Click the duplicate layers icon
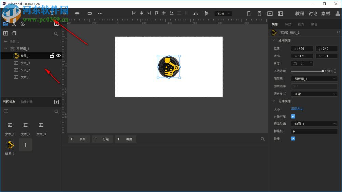The image size is (342, 192). [14, 33]
